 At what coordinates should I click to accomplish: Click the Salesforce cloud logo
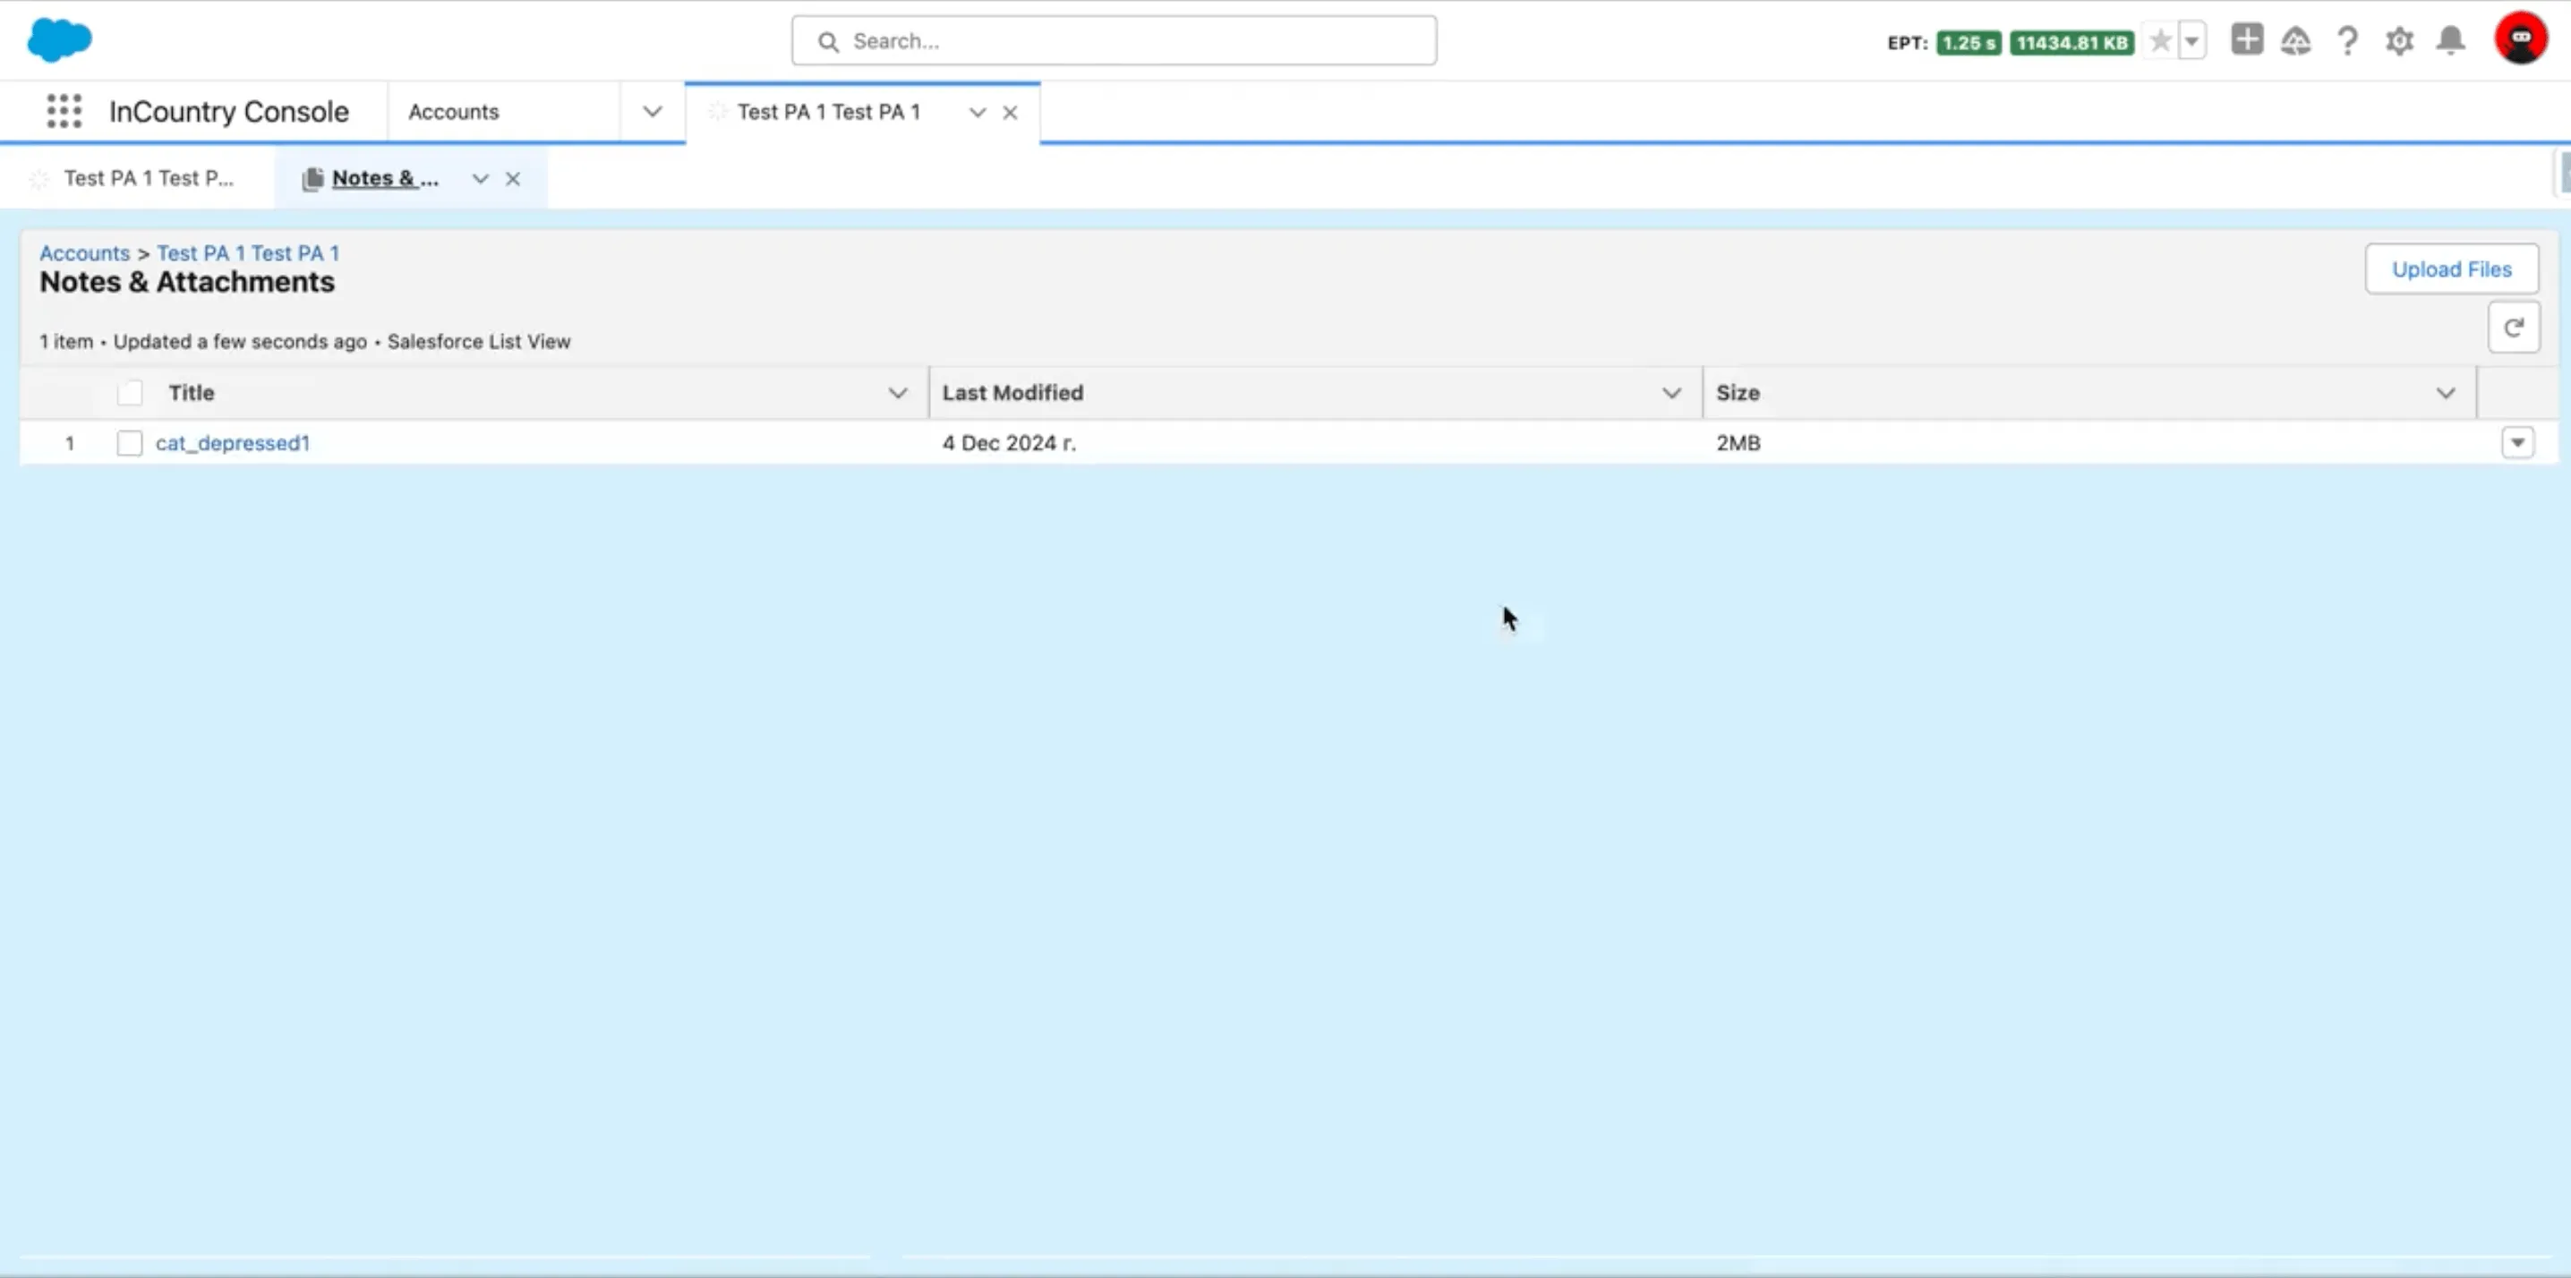59,40
